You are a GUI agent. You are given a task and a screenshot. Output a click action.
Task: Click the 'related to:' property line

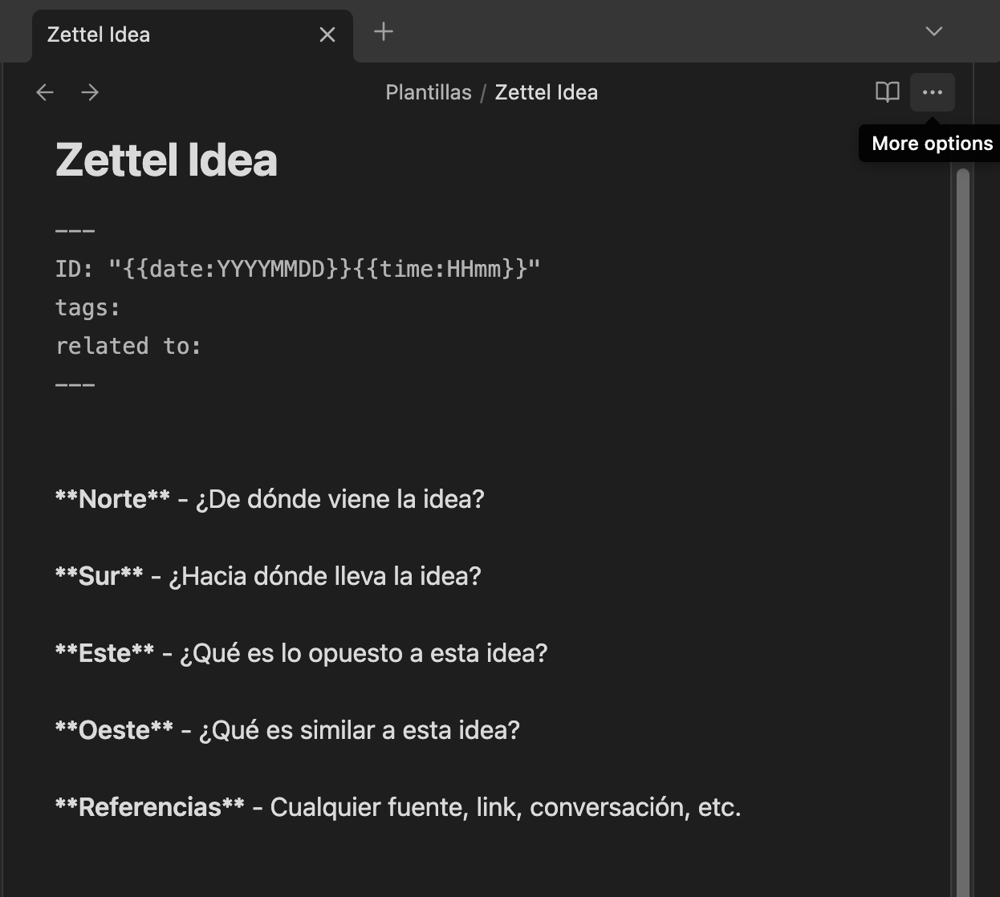[128, 346]
